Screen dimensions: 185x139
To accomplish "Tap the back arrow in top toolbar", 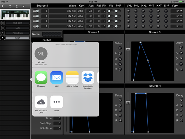I will tap(3, 6).
